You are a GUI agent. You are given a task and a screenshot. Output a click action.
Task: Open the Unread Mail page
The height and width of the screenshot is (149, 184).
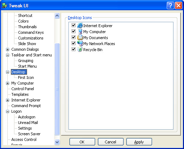click(28, 123)
